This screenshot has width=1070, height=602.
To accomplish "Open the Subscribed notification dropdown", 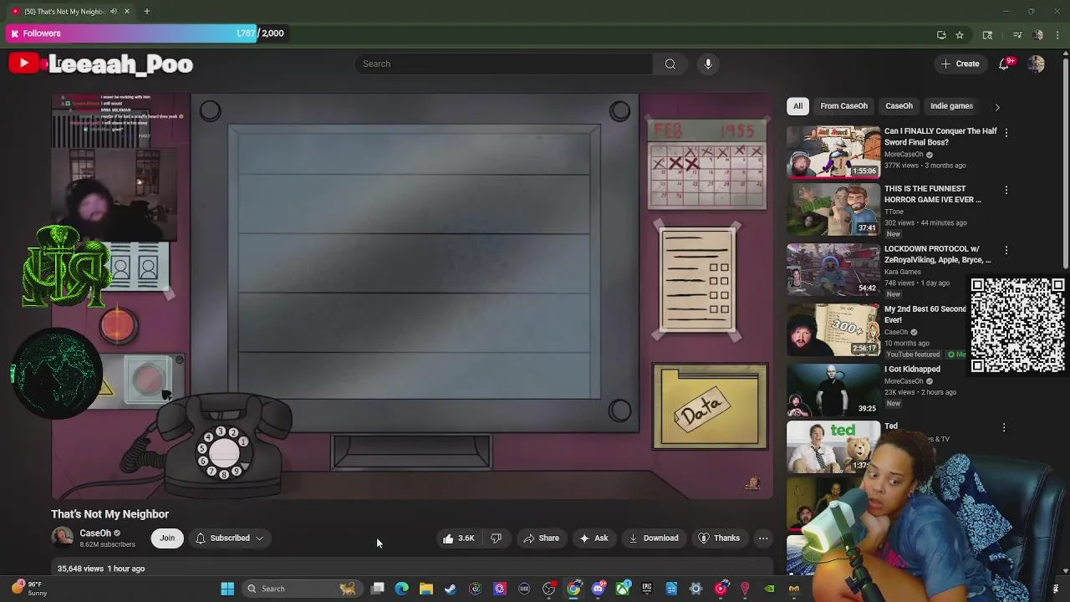I will pos(230,538).
